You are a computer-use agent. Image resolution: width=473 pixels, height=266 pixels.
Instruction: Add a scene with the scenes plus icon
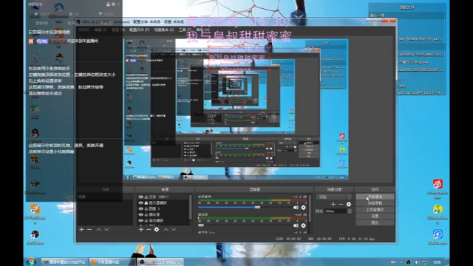pyautogui.click(x=81, y=230)
